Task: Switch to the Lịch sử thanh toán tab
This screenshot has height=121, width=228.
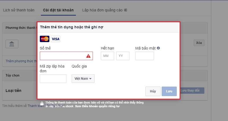Action: click(x=19, y=10)
